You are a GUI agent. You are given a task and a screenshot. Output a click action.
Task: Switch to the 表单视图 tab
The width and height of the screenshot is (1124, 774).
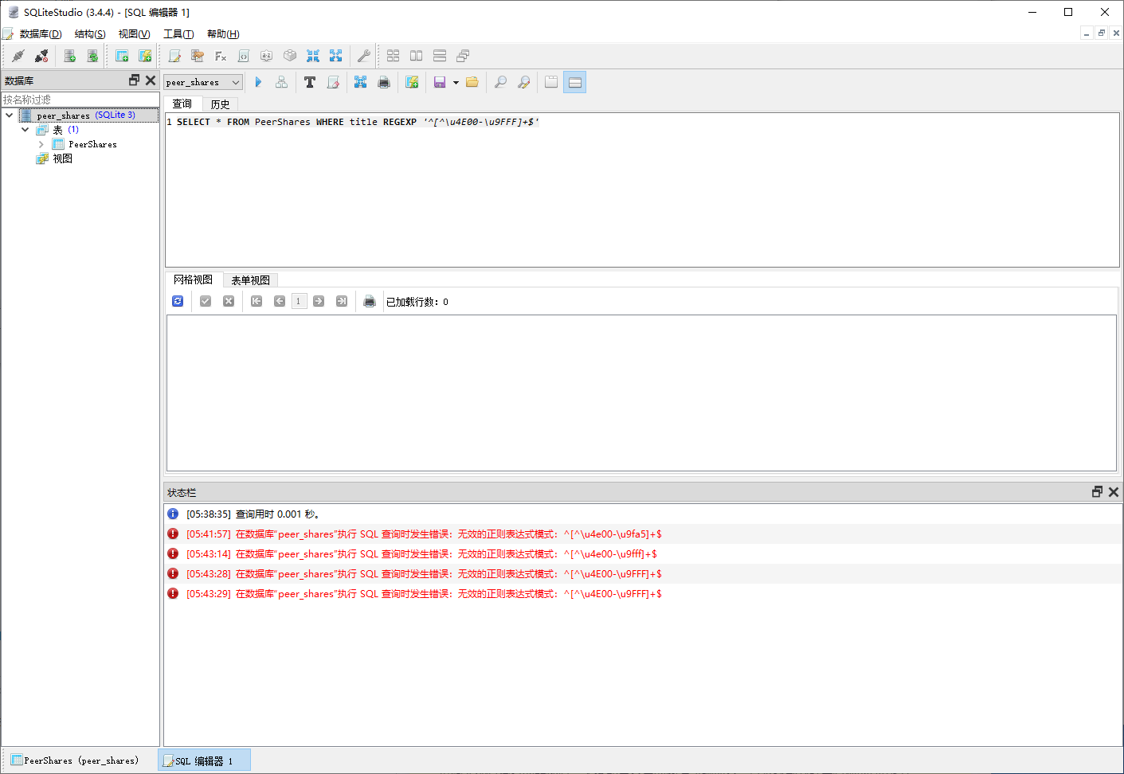(x=250, y=280)
